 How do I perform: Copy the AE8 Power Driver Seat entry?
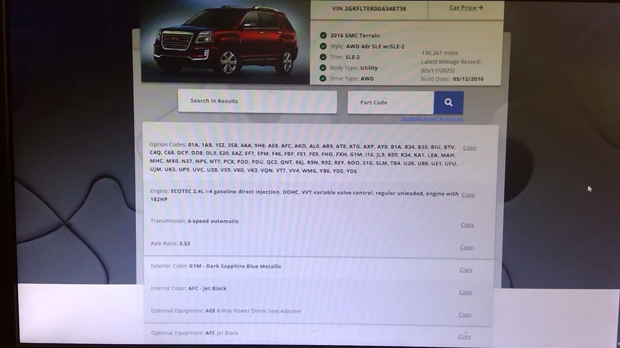click(x=465, y=315)
